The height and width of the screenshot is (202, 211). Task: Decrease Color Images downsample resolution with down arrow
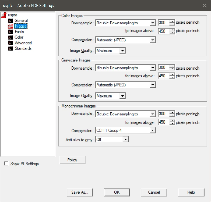tap(172, 24)
